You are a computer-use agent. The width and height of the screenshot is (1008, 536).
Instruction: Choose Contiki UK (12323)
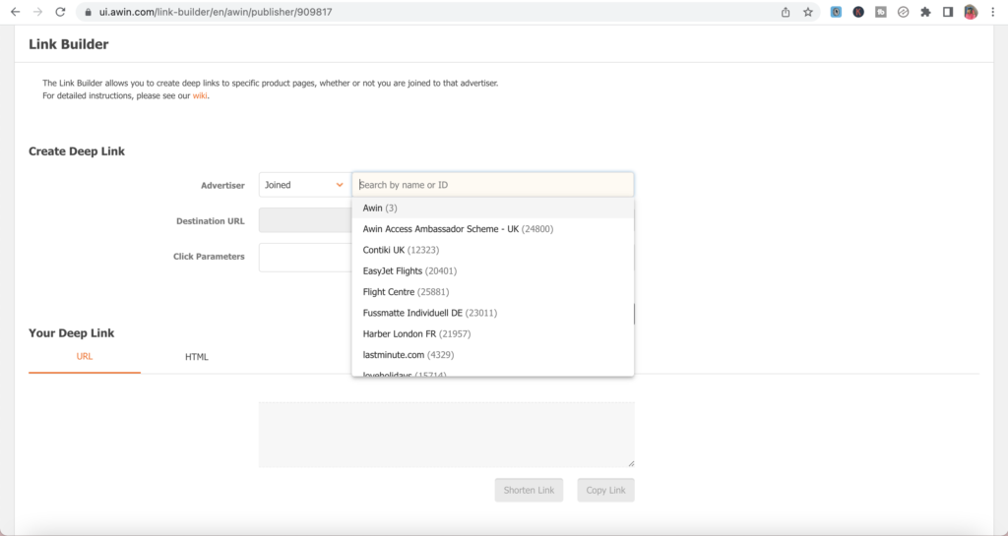[493, 250]
